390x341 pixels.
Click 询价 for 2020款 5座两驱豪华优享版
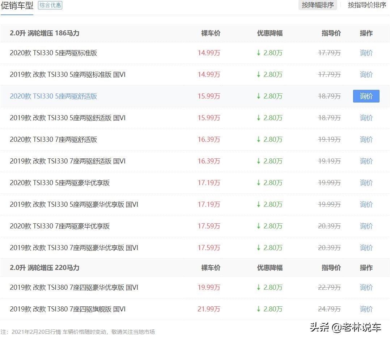tap(366, 183)
